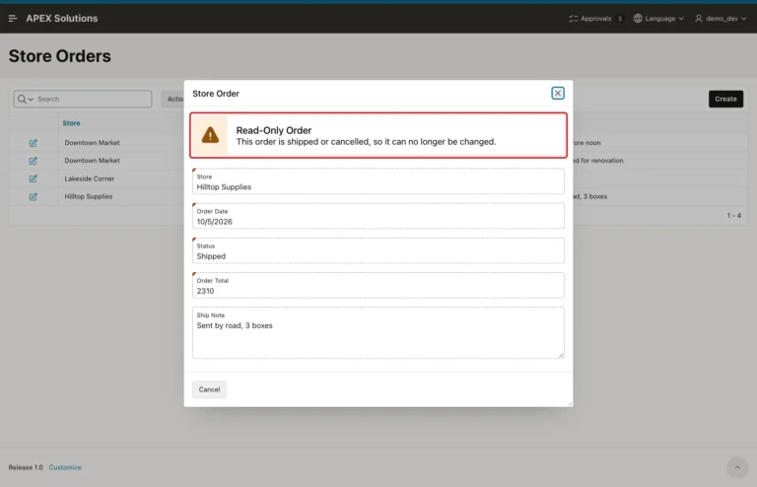This screenshot has height=487, width=757.
Task: Click the Store field showing Hilltop Supplies
Action: (x=378, y=181)
